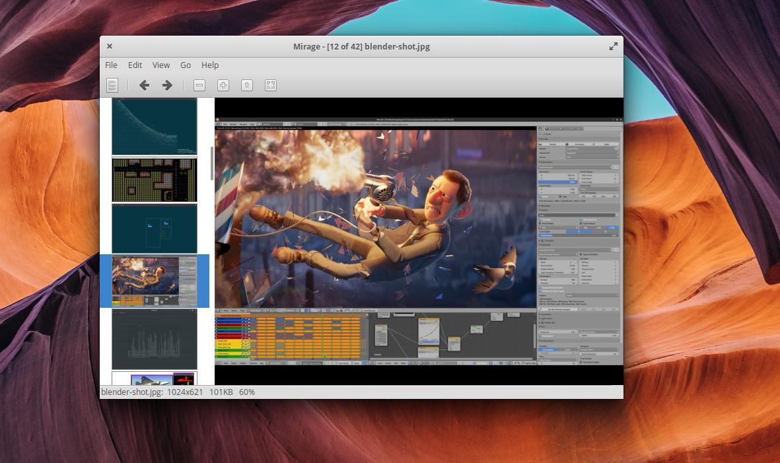Fit the image to the window

(x=270, y=85)
